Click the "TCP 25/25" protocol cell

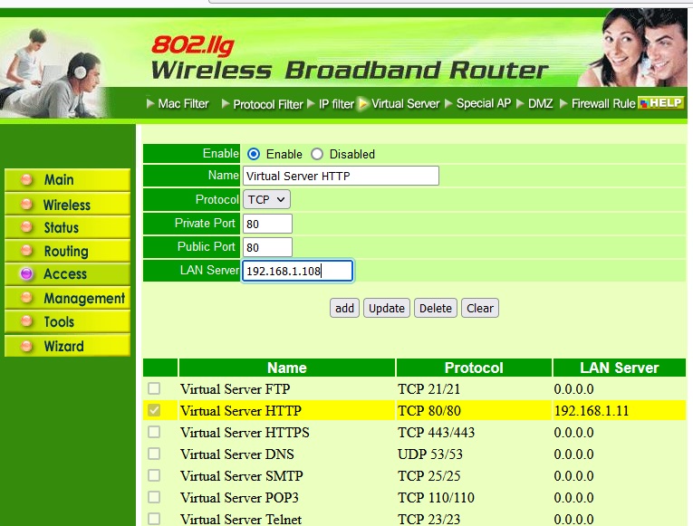[429, 475]
